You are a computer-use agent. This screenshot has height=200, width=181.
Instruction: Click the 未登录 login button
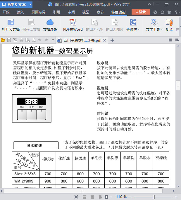141,12
